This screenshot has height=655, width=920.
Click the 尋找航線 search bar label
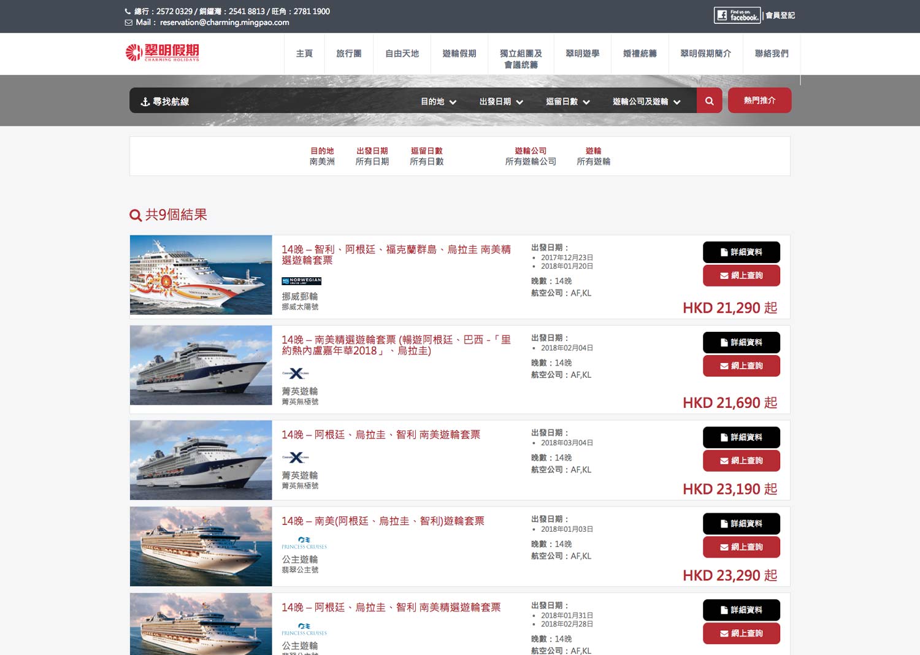[171, 102]
